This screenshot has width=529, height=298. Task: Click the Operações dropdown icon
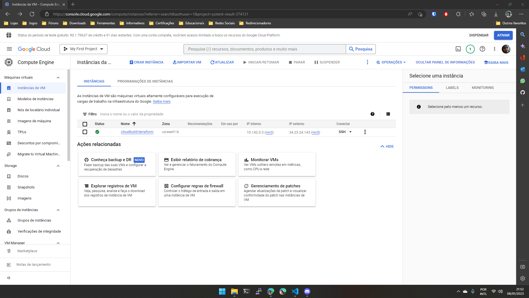pyautogui.click(x=405, y=62)
